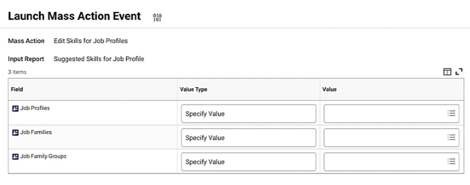
Task: Click the Value Type column header
Action: click(x=193, y=89)
